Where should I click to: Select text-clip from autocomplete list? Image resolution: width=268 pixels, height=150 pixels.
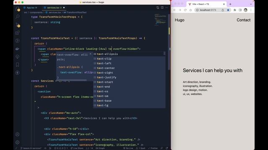coord(129,59)
